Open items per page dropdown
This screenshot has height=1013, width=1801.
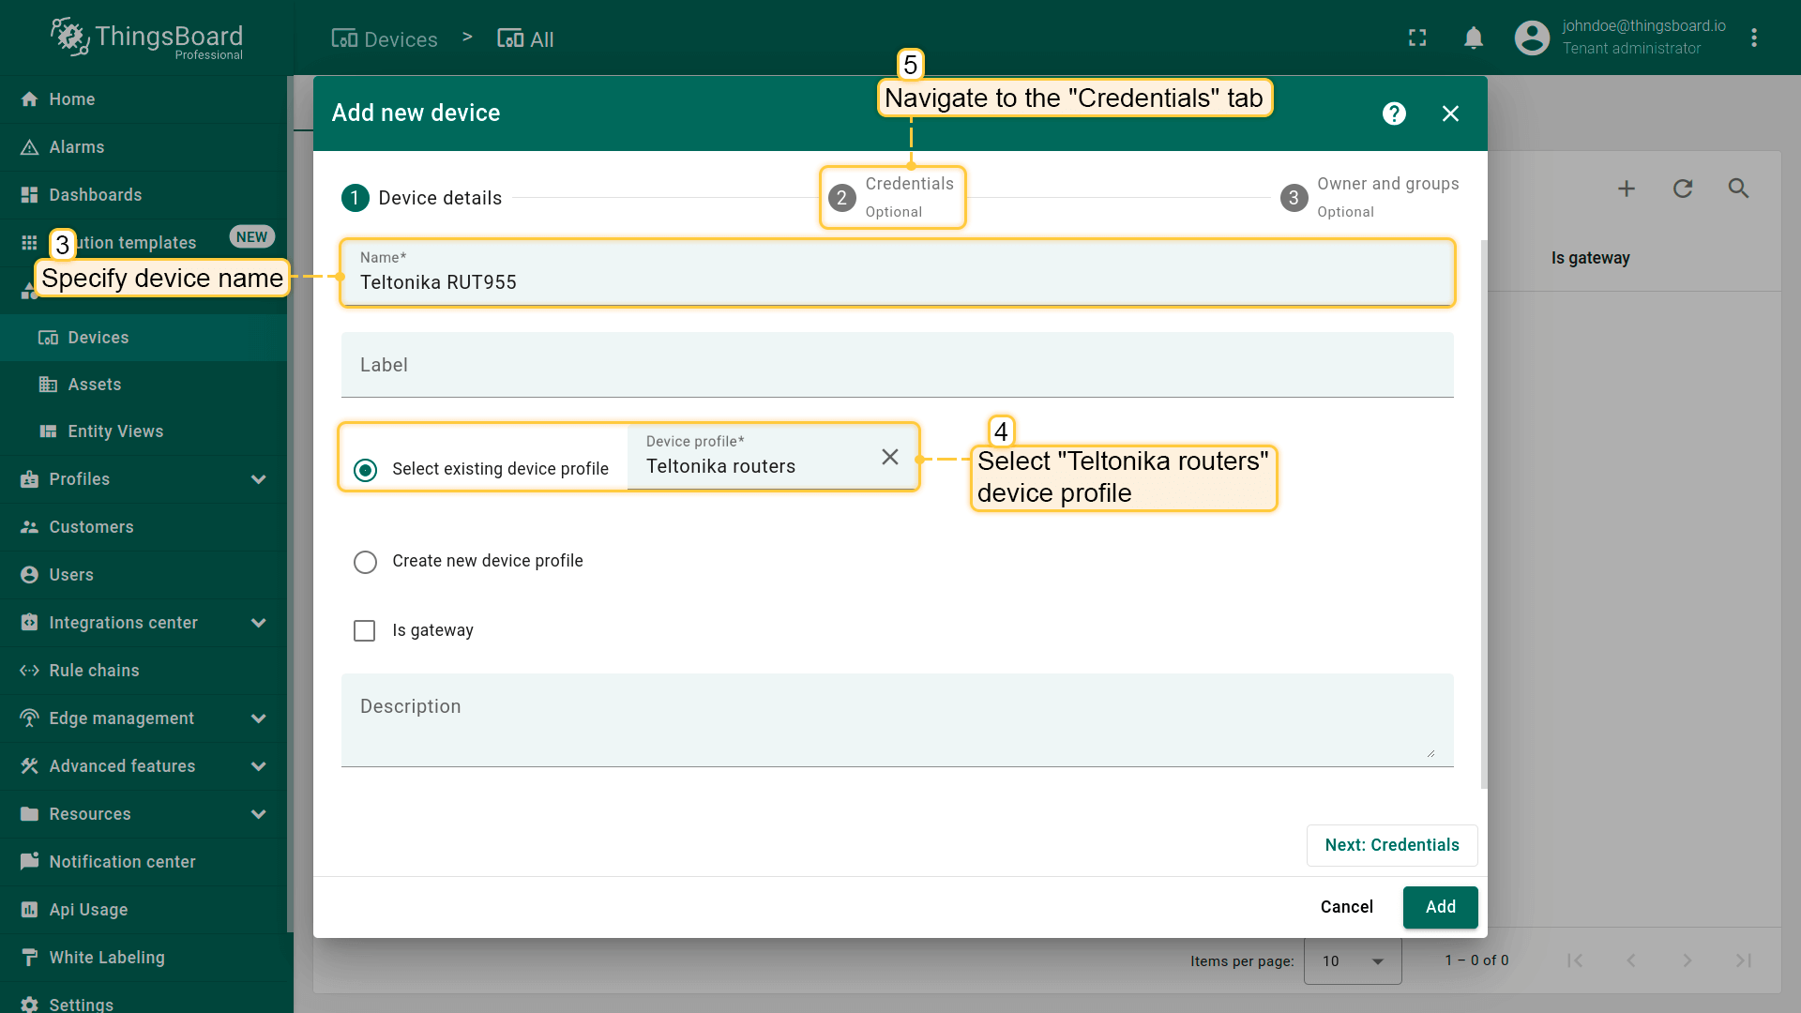point(1353,960)
